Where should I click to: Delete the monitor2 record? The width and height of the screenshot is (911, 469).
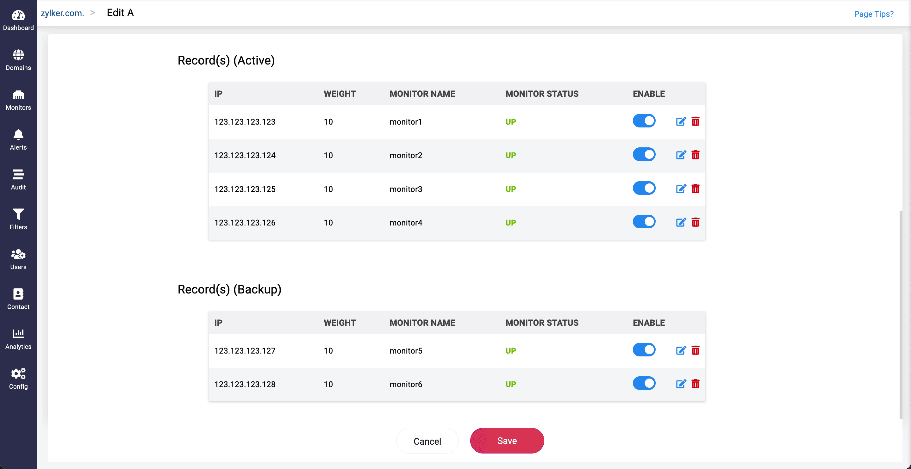coord(695,155)
